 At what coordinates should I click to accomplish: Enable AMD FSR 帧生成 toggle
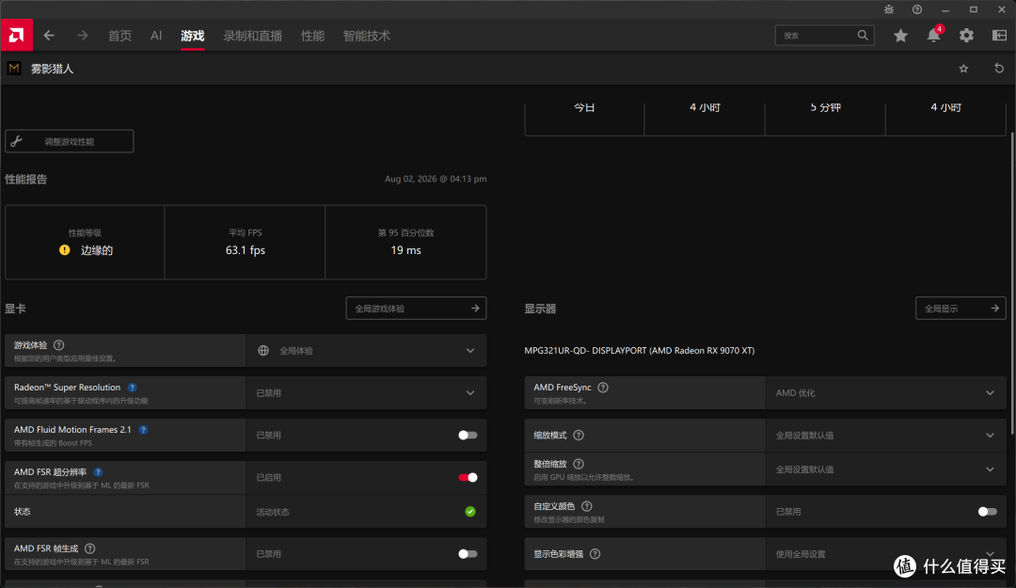tap(468, 553)
